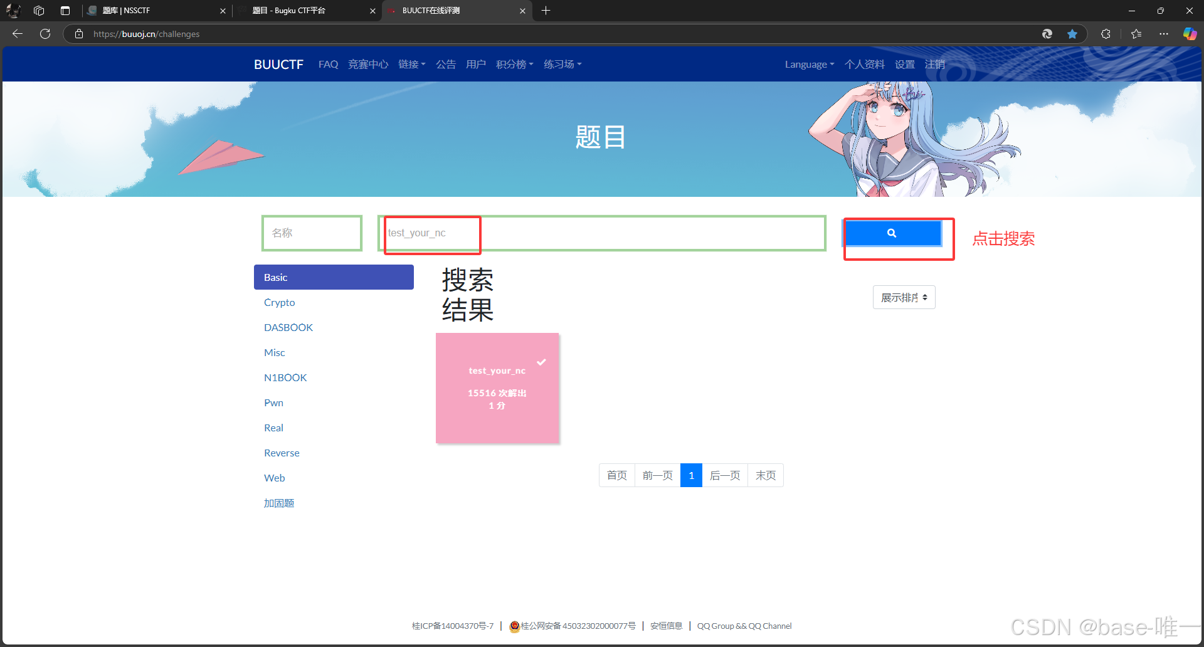Image resolution: width=1204 pixels, height=647 pixels.
Task: Open Copilot from the browser toolbar
Action: pyautogui.click(x=1190, y=34)
